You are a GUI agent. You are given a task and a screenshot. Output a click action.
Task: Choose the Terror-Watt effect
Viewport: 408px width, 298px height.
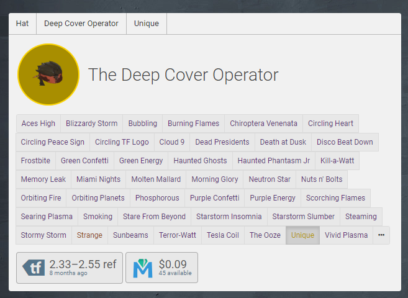click(178, 235)
